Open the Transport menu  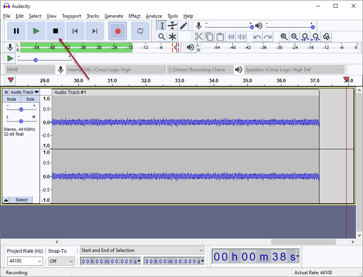click(71, 16)
